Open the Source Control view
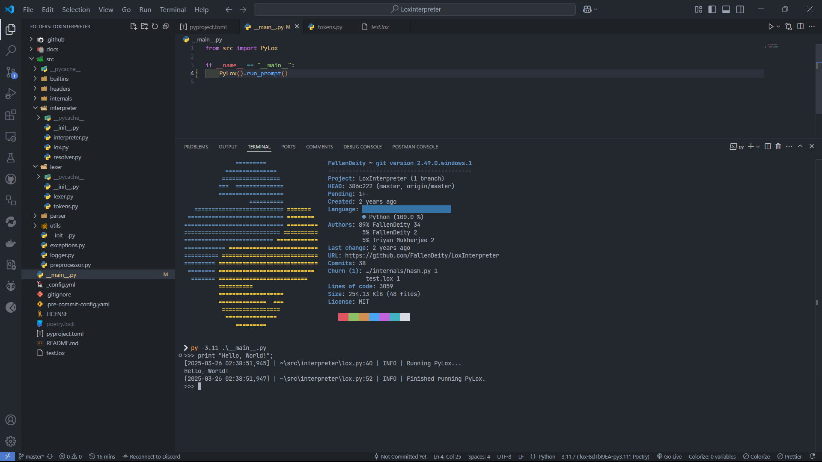The image size is (822, 462). point(11,72)
